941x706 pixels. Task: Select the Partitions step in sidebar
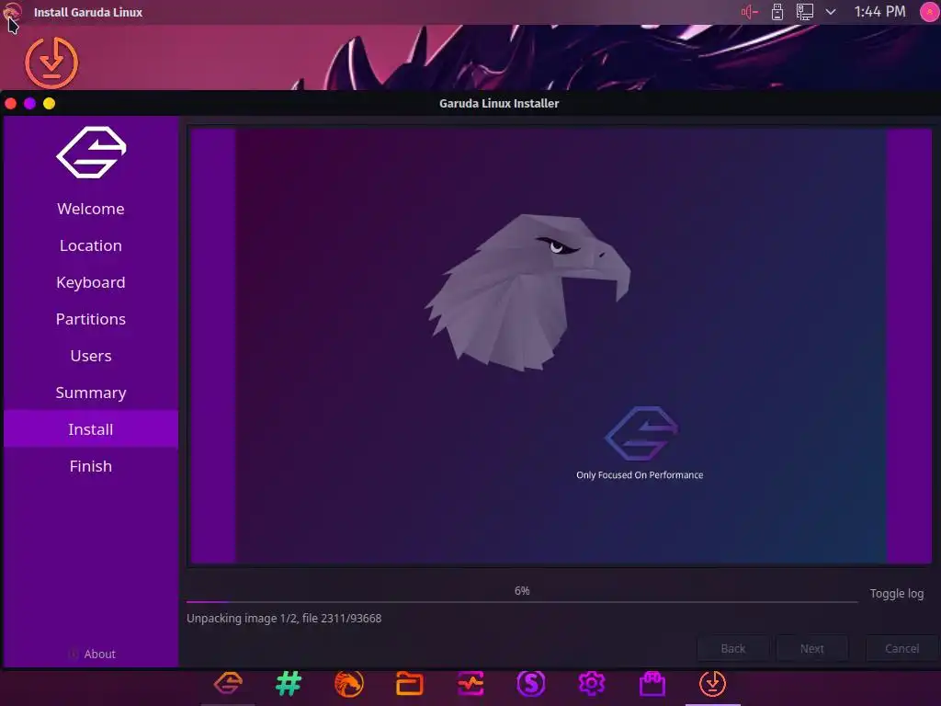pyautogui.click(x=91, y=319)
